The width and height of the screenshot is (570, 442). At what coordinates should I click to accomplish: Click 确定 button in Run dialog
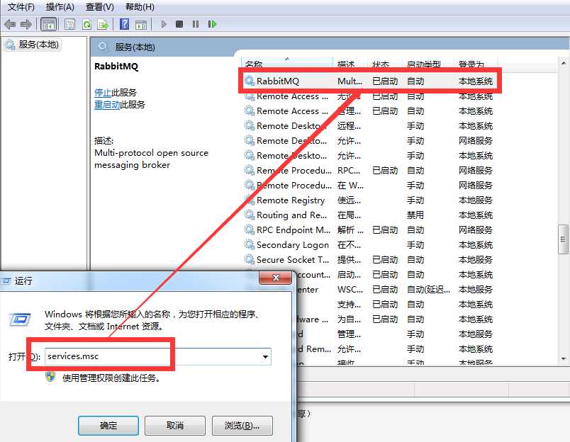coord(108,425)
